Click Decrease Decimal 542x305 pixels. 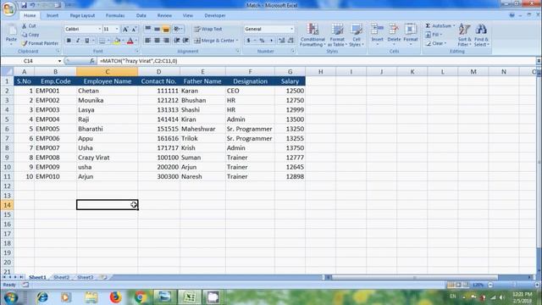(290, 41)
